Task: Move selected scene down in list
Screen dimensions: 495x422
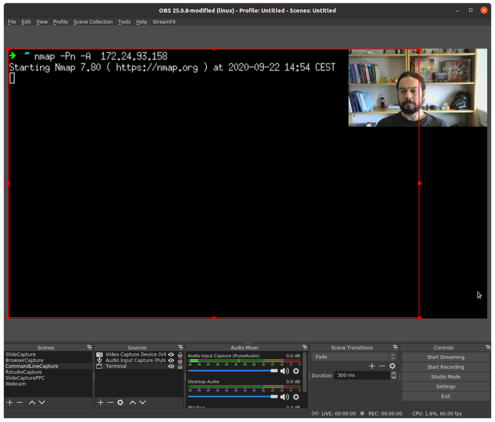Action: click(x=42, y=402)
